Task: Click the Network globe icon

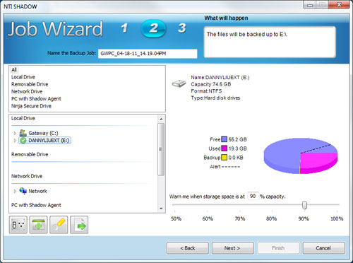Action: (23, 191)
